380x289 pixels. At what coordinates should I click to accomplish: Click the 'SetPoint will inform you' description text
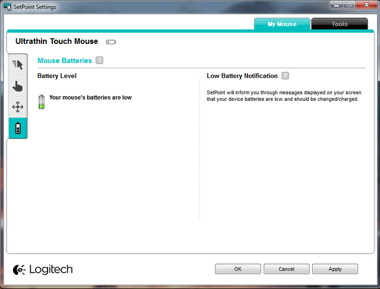click(284, 96)
